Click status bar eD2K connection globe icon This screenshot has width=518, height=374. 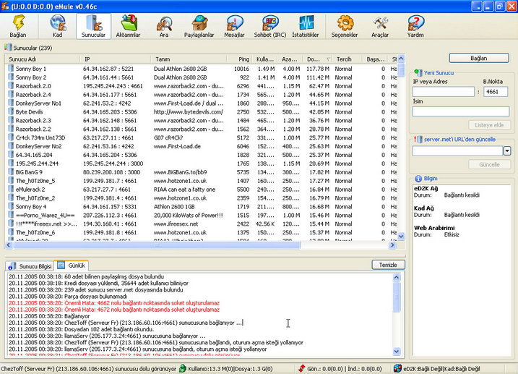pyautogui.click(x=397, y=368)
